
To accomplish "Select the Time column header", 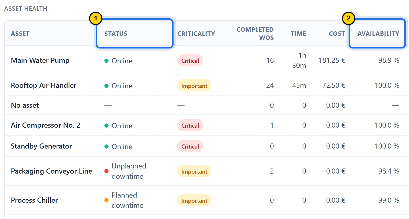I will 298,34.
